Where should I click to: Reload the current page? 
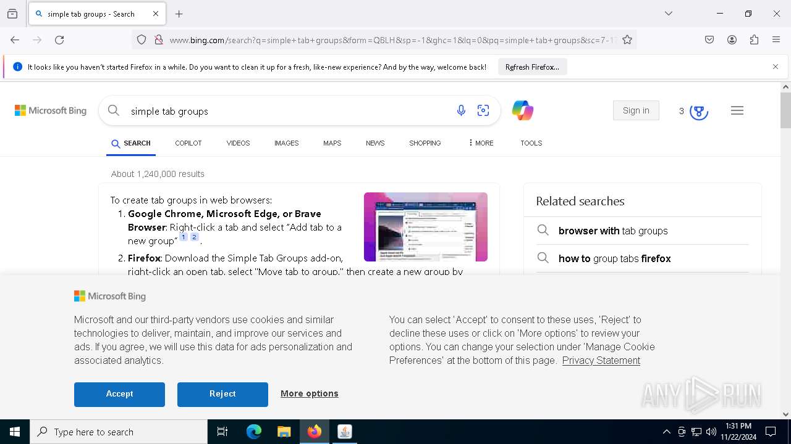tap(59, 39)
